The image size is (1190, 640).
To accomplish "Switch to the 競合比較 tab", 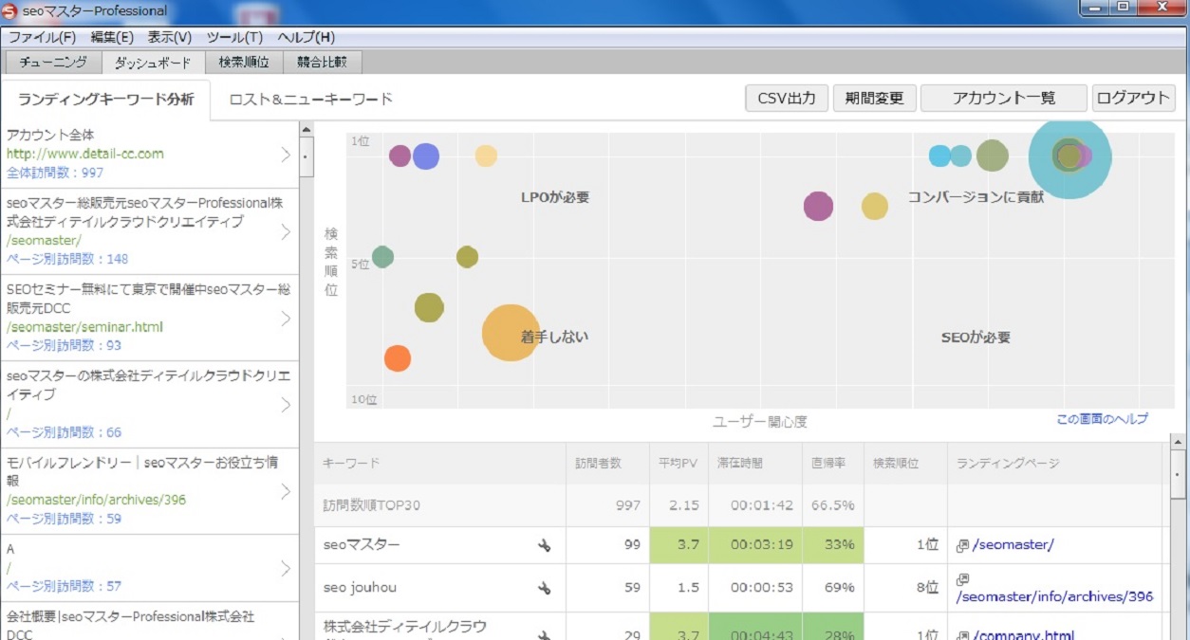I will pos(322,63).
